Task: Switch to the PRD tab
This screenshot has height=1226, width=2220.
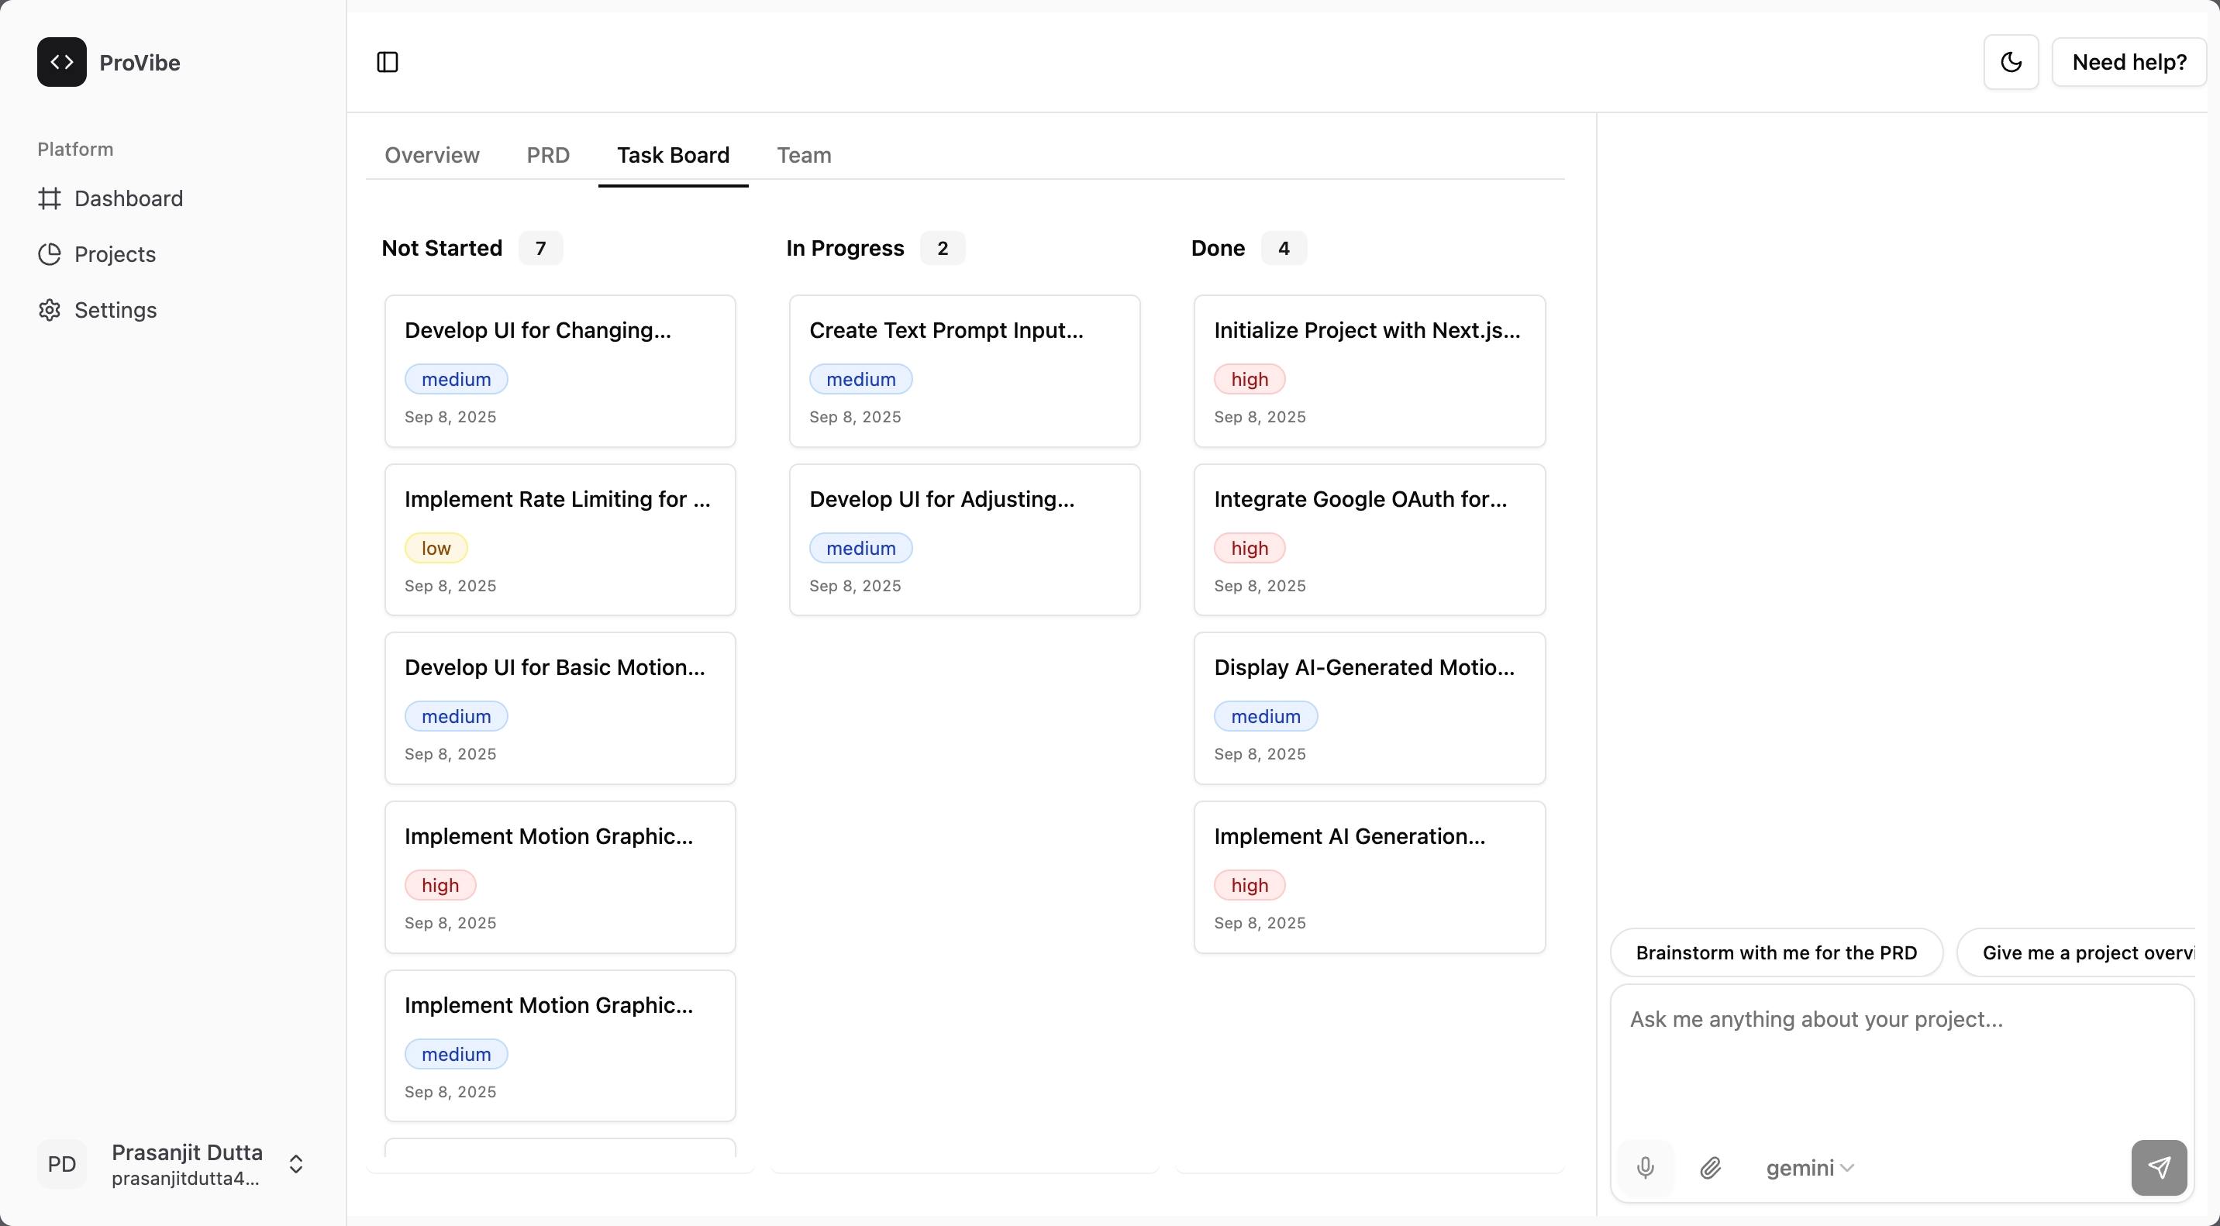Action: pos(548,155)
